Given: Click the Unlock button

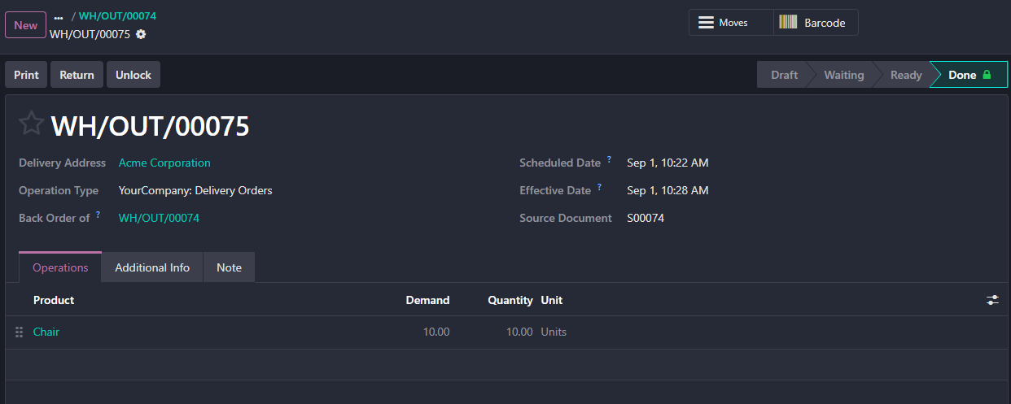Looking at the screenshot, I should tap(133, 75).
